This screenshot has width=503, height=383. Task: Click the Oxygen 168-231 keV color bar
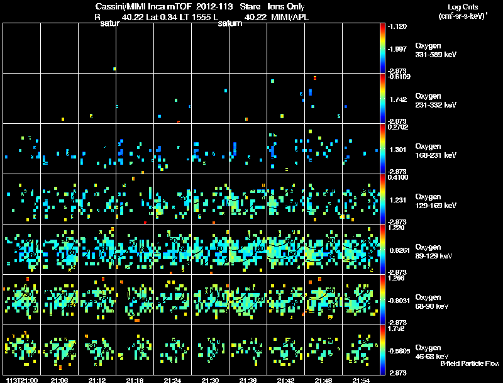(x=382, y=149)
